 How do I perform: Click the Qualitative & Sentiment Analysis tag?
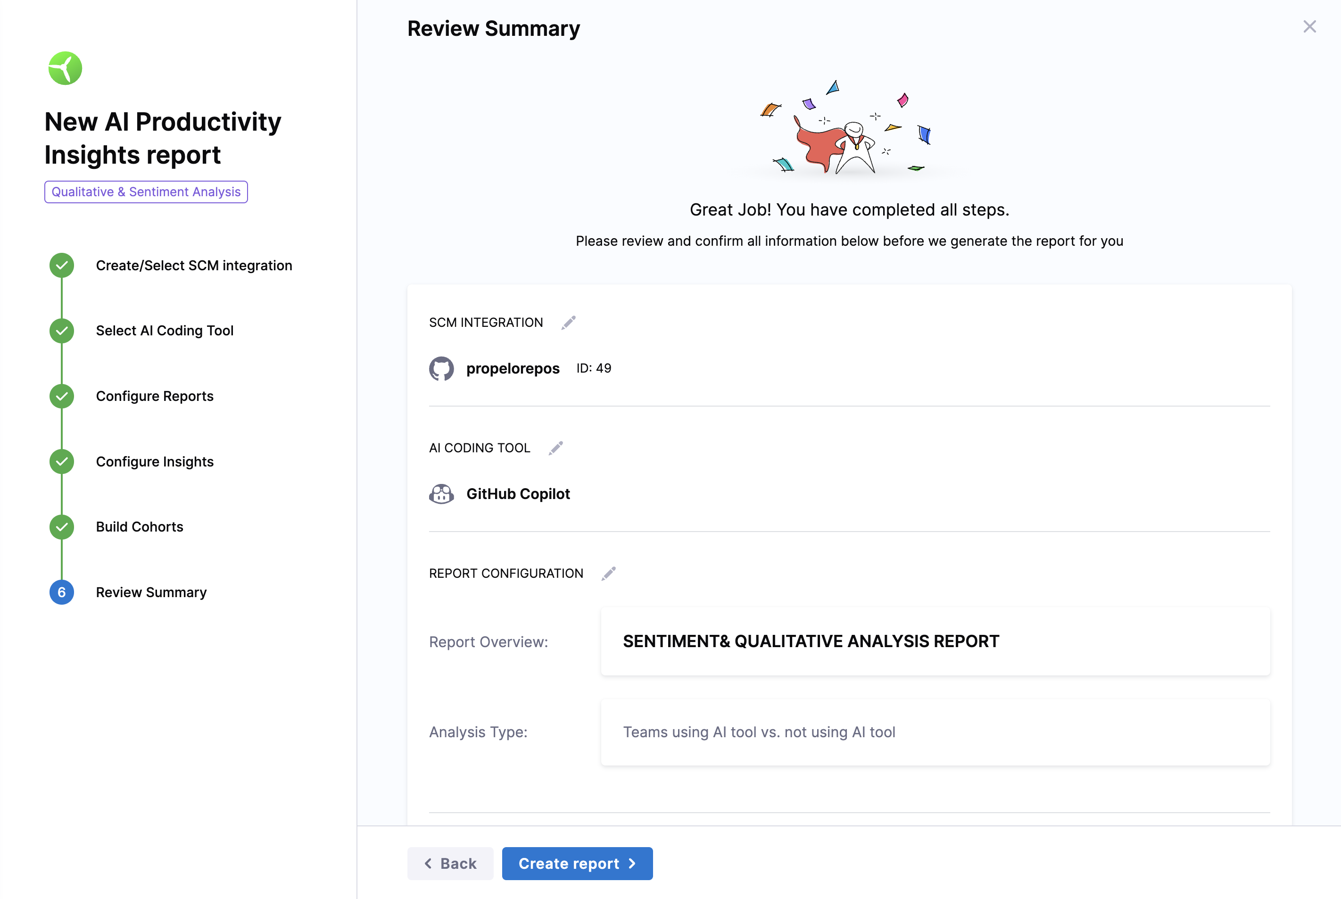point(146,192)
